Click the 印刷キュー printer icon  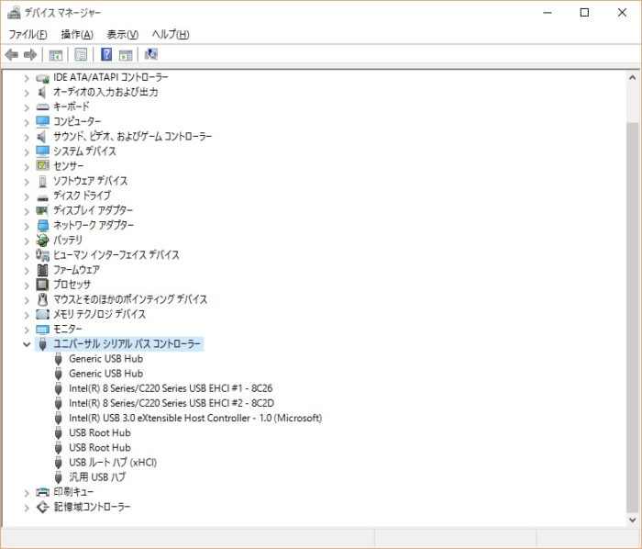(x=42, y=492)
